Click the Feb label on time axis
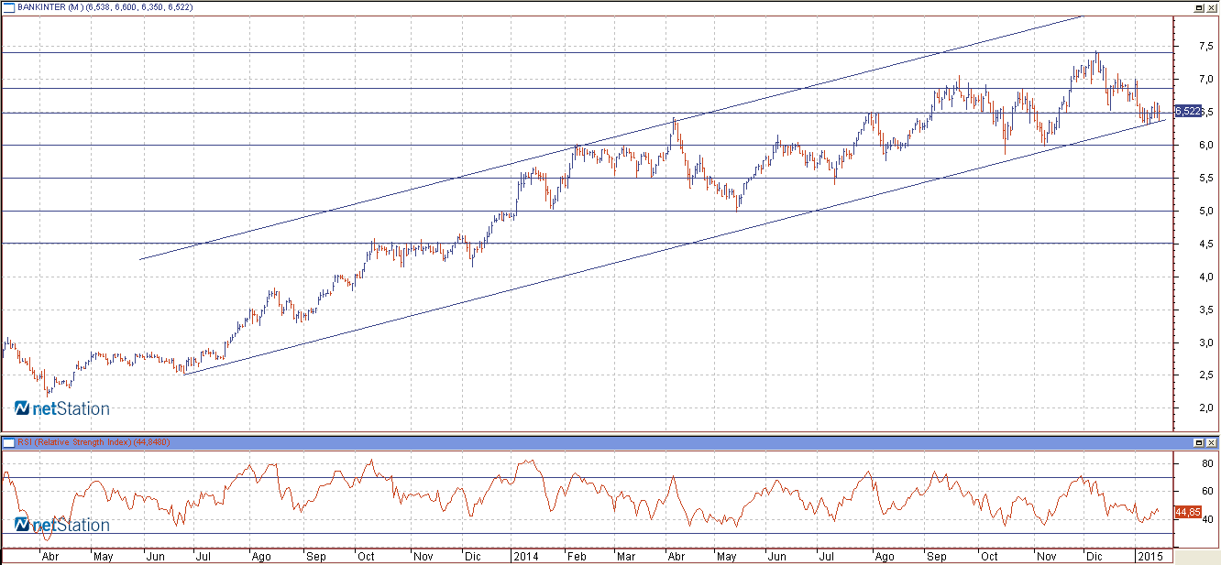Viewport: 1221px width, 565px height. 577,556
